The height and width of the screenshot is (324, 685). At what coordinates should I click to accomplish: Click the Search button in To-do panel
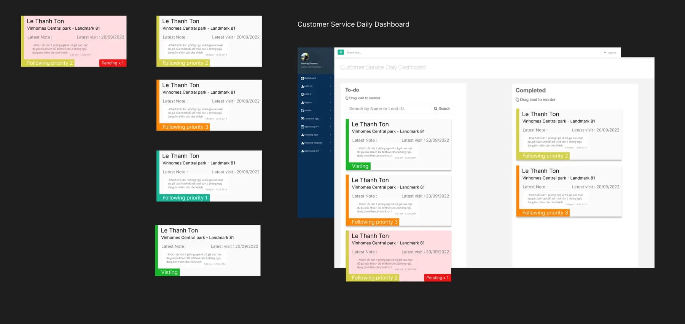(x=442, y=109)
